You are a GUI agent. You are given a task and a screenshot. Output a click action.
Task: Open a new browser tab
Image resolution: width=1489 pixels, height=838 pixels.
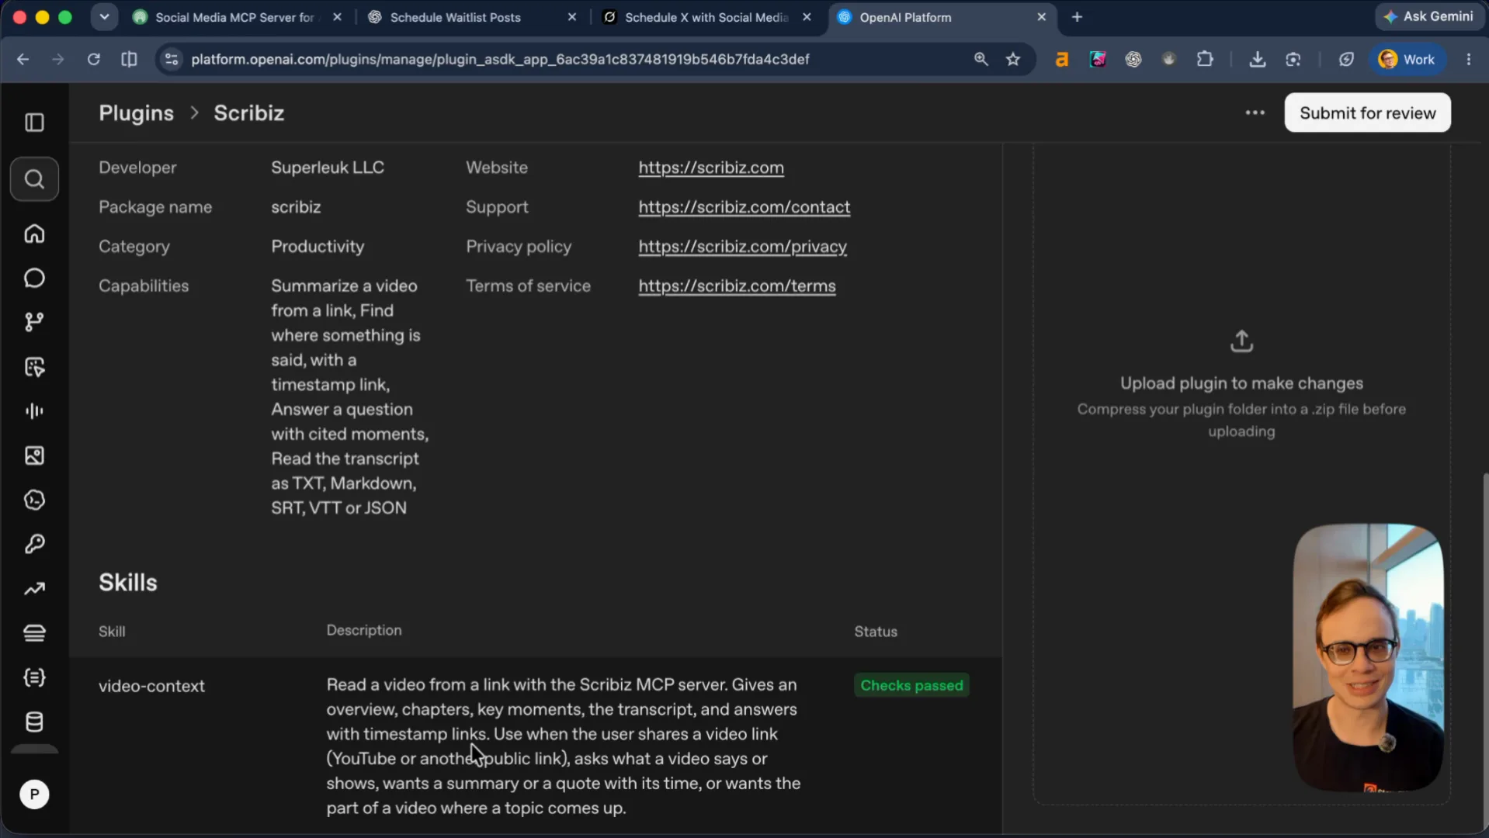[1077, 17]
